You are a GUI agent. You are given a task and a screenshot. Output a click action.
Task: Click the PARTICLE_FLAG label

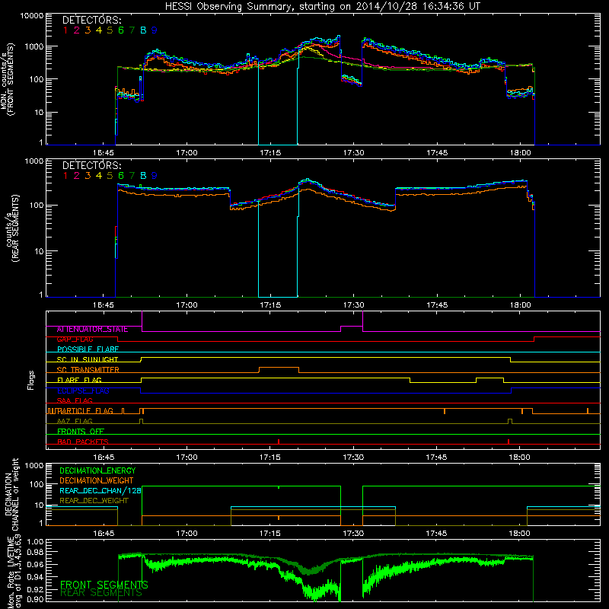pyautogui.click(x=85, y=410)
